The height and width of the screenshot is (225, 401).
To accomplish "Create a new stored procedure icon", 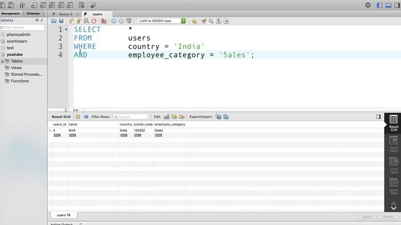I will 61,5.
